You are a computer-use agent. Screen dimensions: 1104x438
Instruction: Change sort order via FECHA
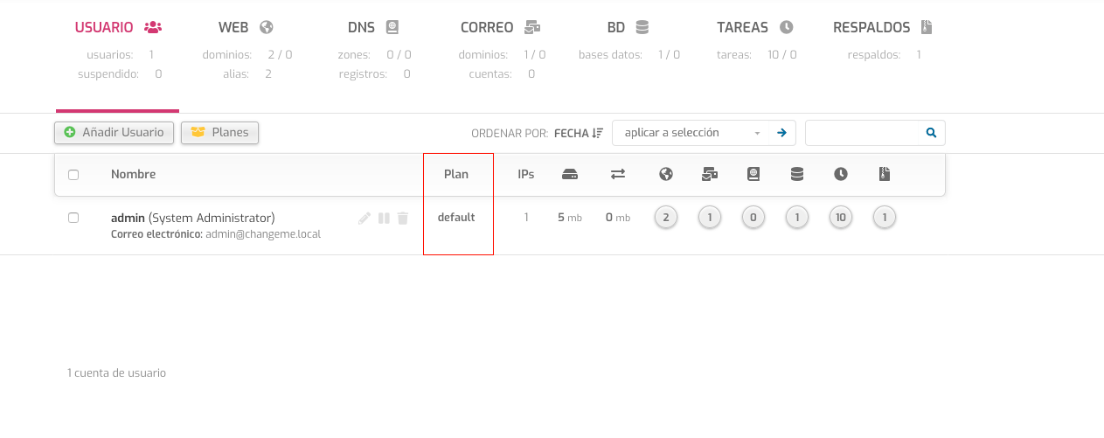point(579,133)
